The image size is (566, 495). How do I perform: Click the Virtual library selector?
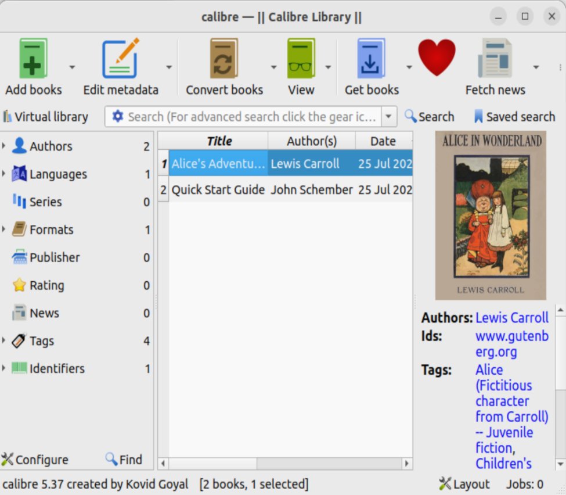46,116
